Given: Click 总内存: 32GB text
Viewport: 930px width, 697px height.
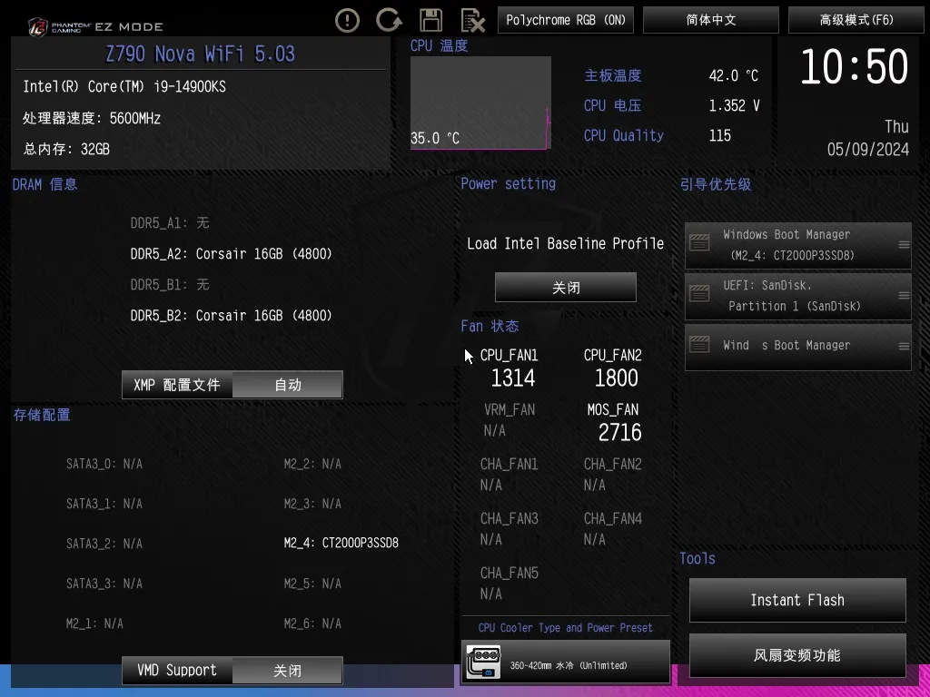Looking at the screenshot, I should (65, 150).
